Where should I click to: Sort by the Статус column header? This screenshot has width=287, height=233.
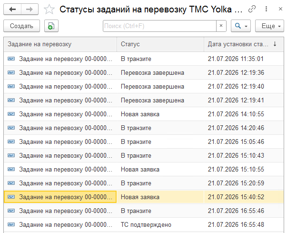160,44
